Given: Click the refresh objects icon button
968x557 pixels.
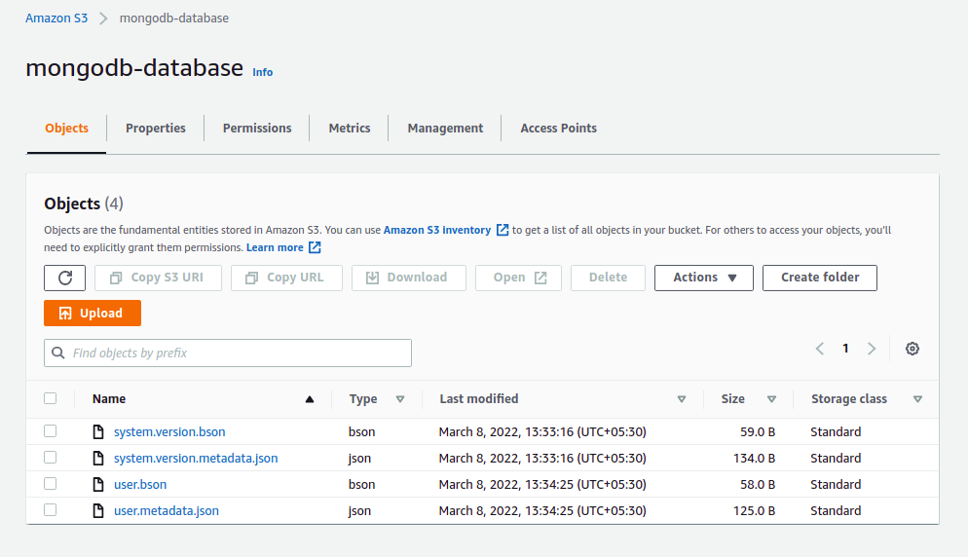Looking at the screenshot, I should point(65,278).
